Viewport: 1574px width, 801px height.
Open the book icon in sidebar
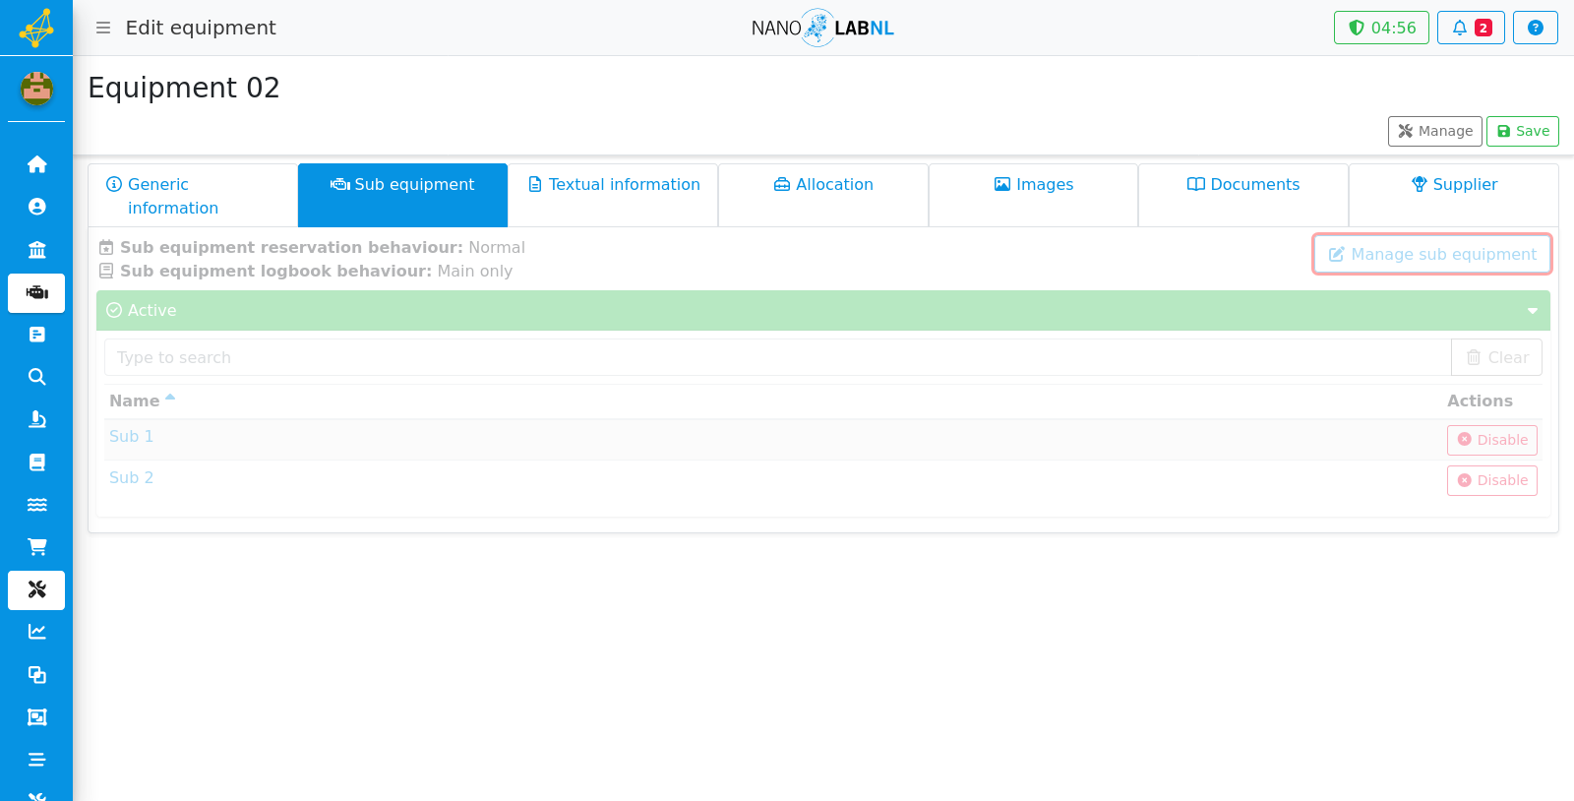click(36, 462)
